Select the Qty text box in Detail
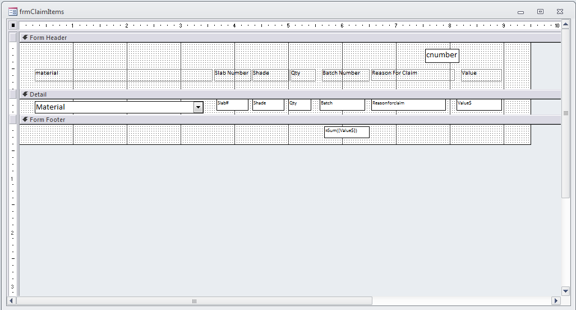Viewport: 576px width, 310px height. click(299, 105)
